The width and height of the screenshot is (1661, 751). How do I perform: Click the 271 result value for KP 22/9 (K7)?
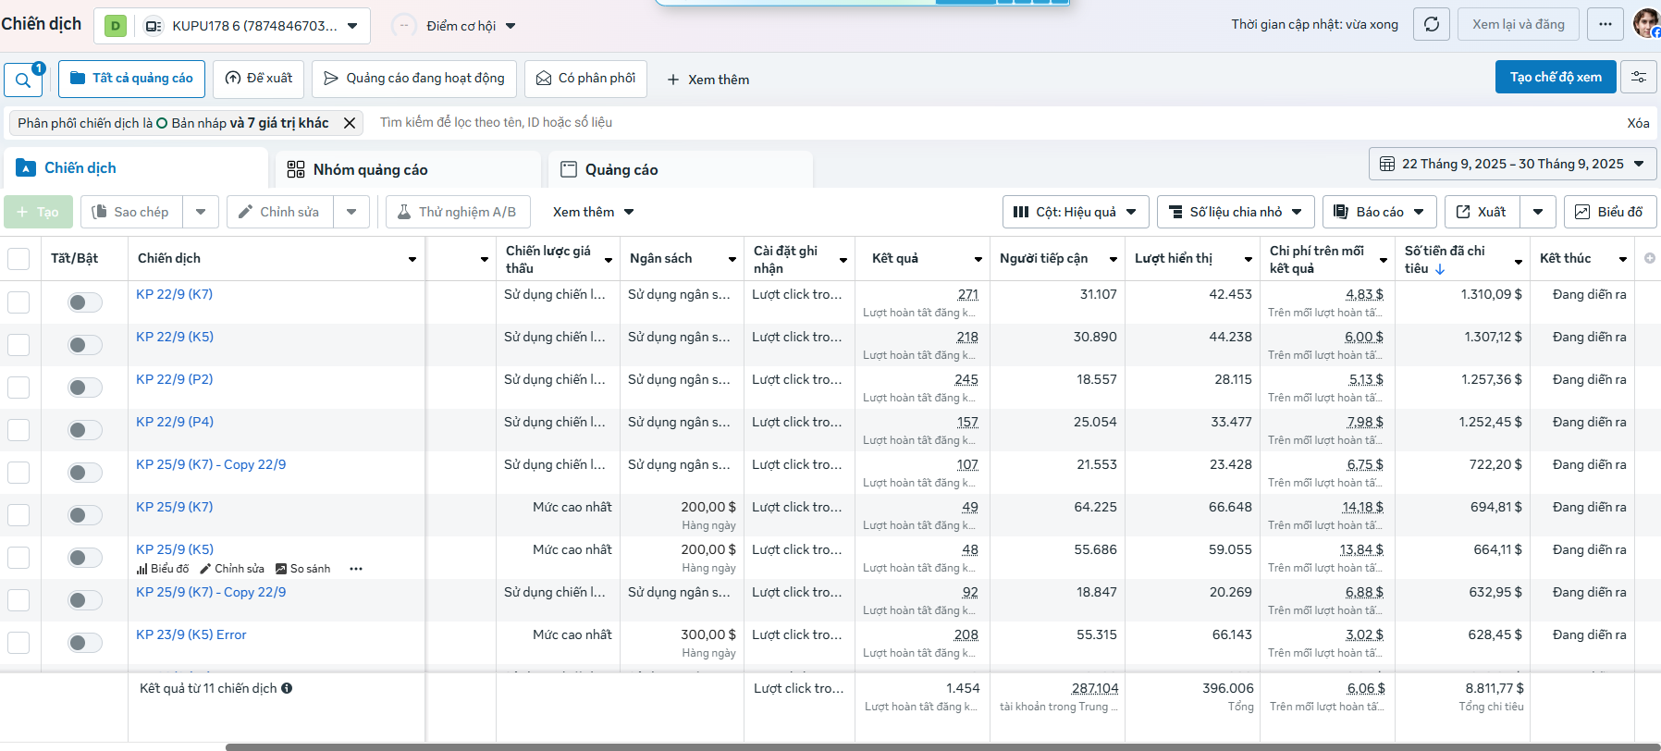click(x=967, y=294)
